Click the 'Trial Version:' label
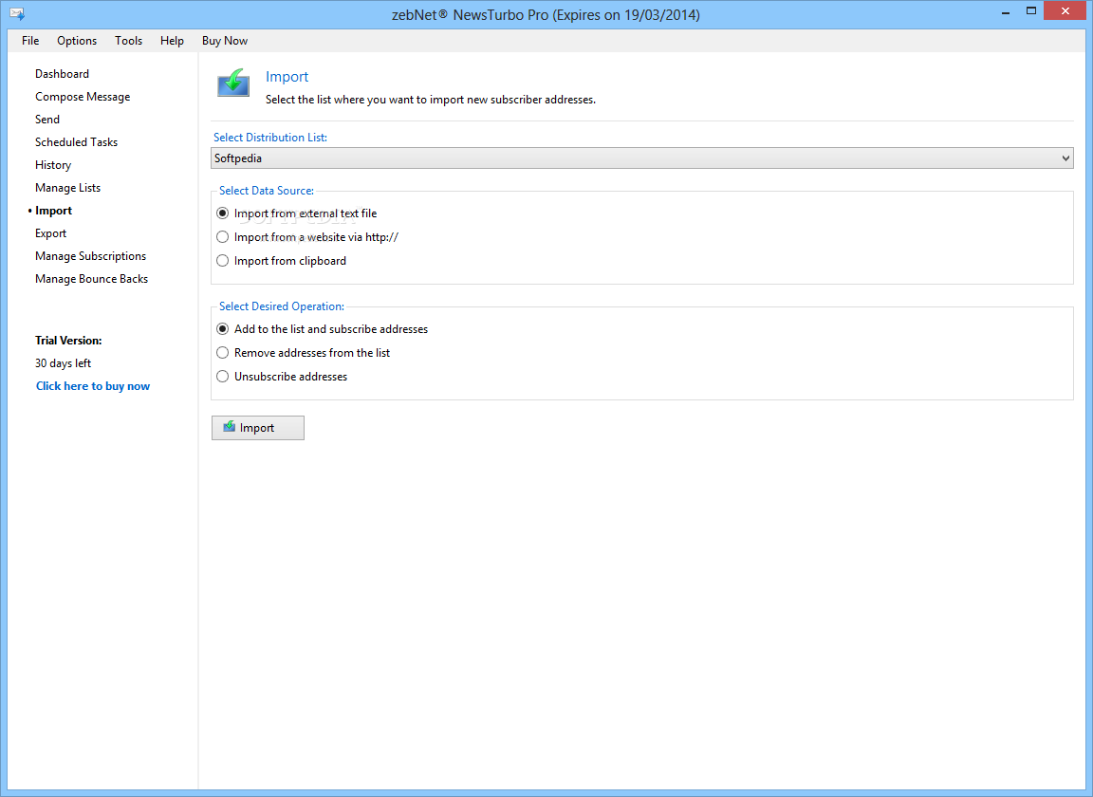The image size is (1093, 797). 68,341
